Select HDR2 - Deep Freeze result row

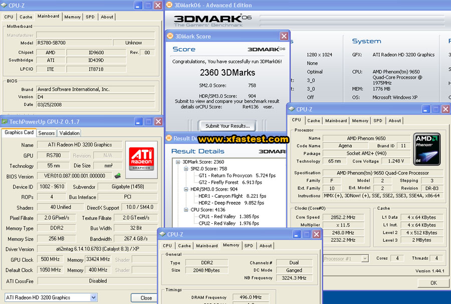[231, 203]
